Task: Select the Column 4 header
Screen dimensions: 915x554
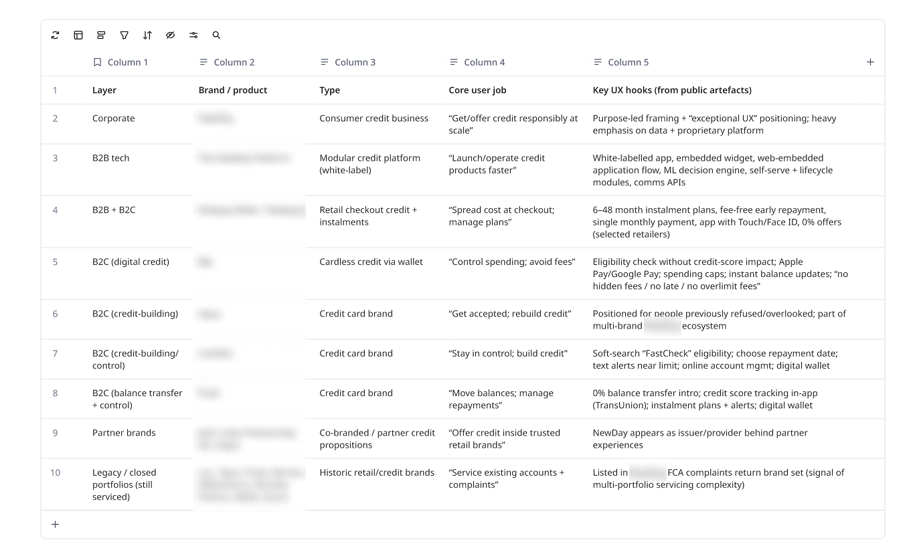Action: pyautogui.click(x=483, y=62)
